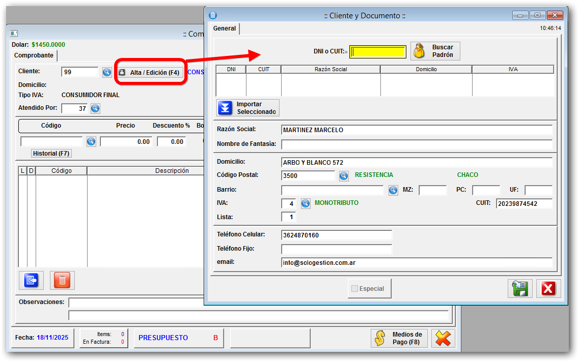Click the email input field
Viewport: 579px width, 362px height.
[416, 263]
